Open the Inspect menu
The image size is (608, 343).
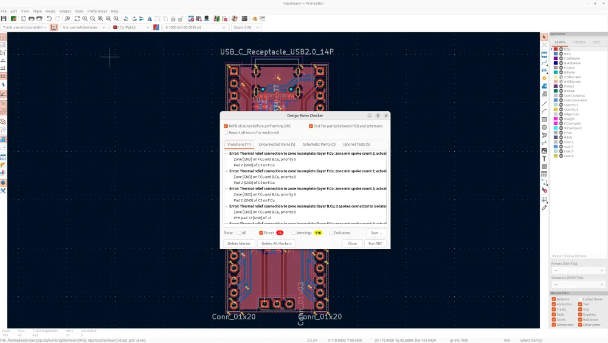(x=65, y=11)
